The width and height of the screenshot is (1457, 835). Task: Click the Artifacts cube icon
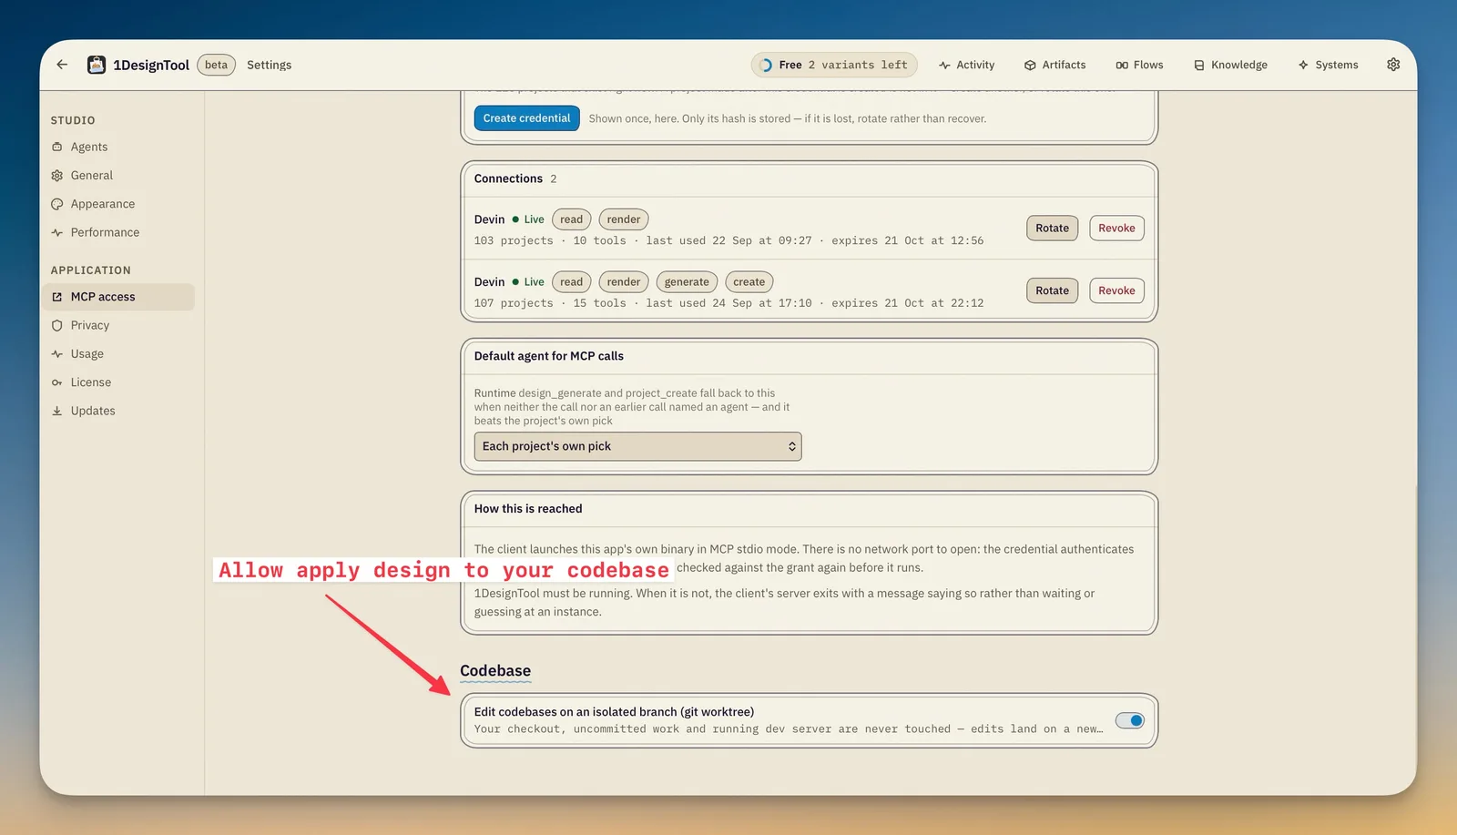(1030, 66)
